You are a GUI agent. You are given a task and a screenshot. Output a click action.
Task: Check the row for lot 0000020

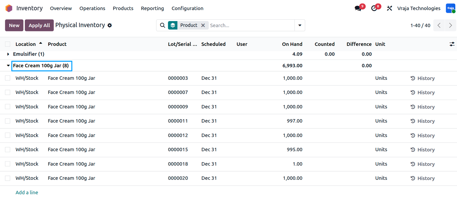point(8,178)
